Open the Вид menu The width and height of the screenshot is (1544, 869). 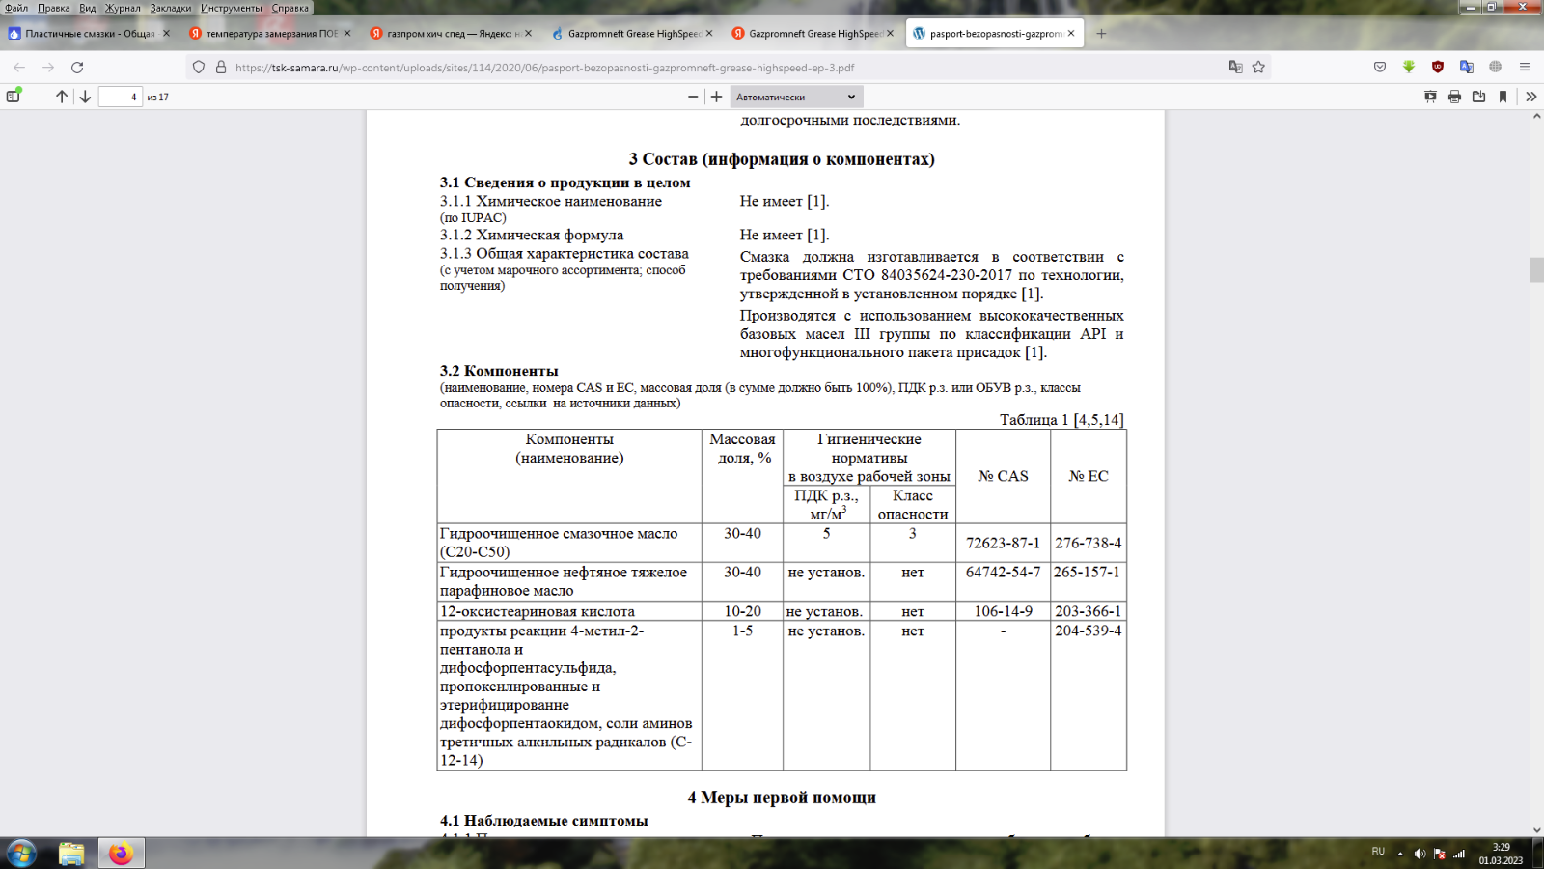click(x=88, y=8)
